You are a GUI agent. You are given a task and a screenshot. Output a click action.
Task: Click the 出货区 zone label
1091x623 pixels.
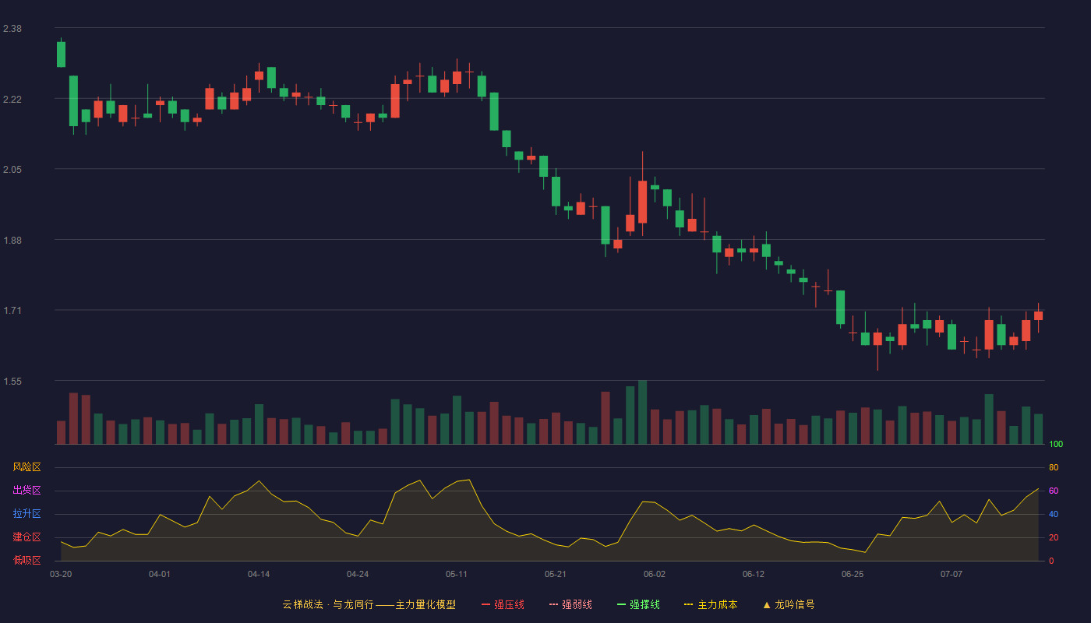26,491
